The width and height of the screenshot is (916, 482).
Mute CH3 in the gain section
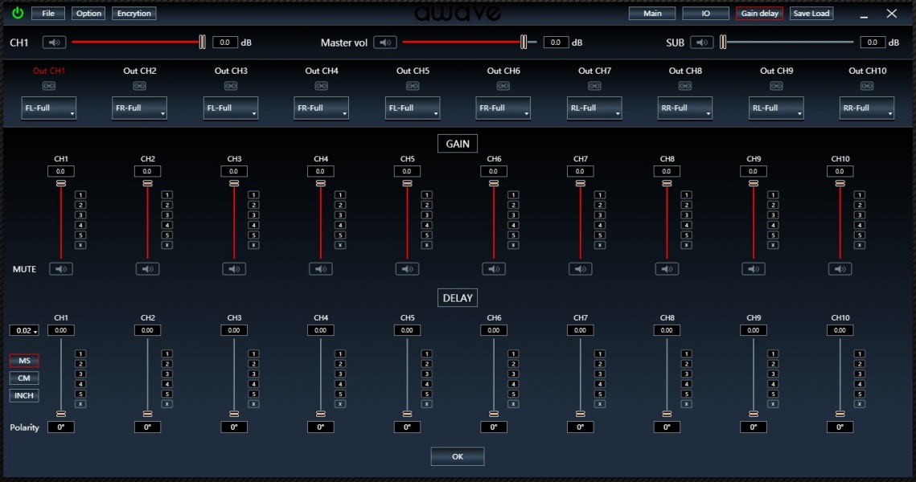tap(234, 269)
